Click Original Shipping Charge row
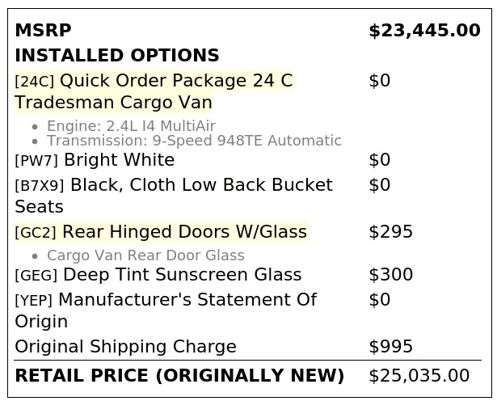The width and height of the screenshot is (497, 401). click(x=248, y=346)
